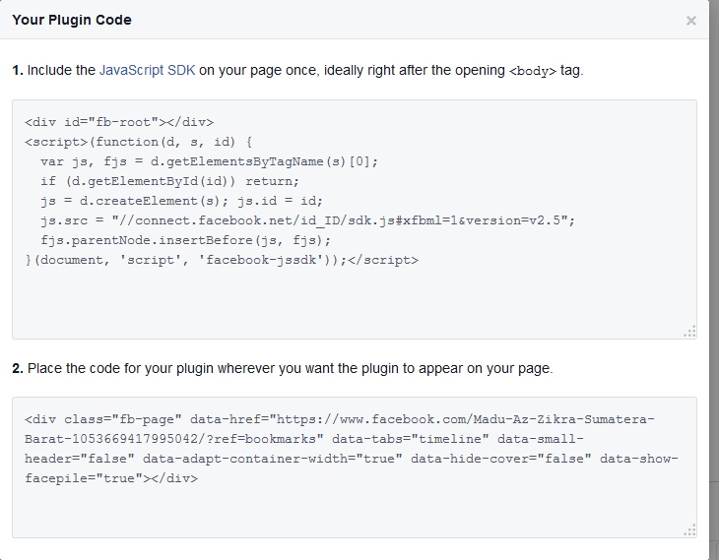Click the line 'js = d.createElement(s); js.id = id;'
The width and height of the screenshot is (719, 560).
181,201
